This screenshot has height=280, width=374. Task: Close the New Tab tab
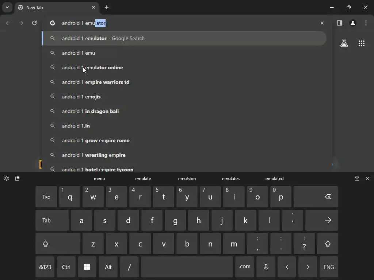[93, 7]
